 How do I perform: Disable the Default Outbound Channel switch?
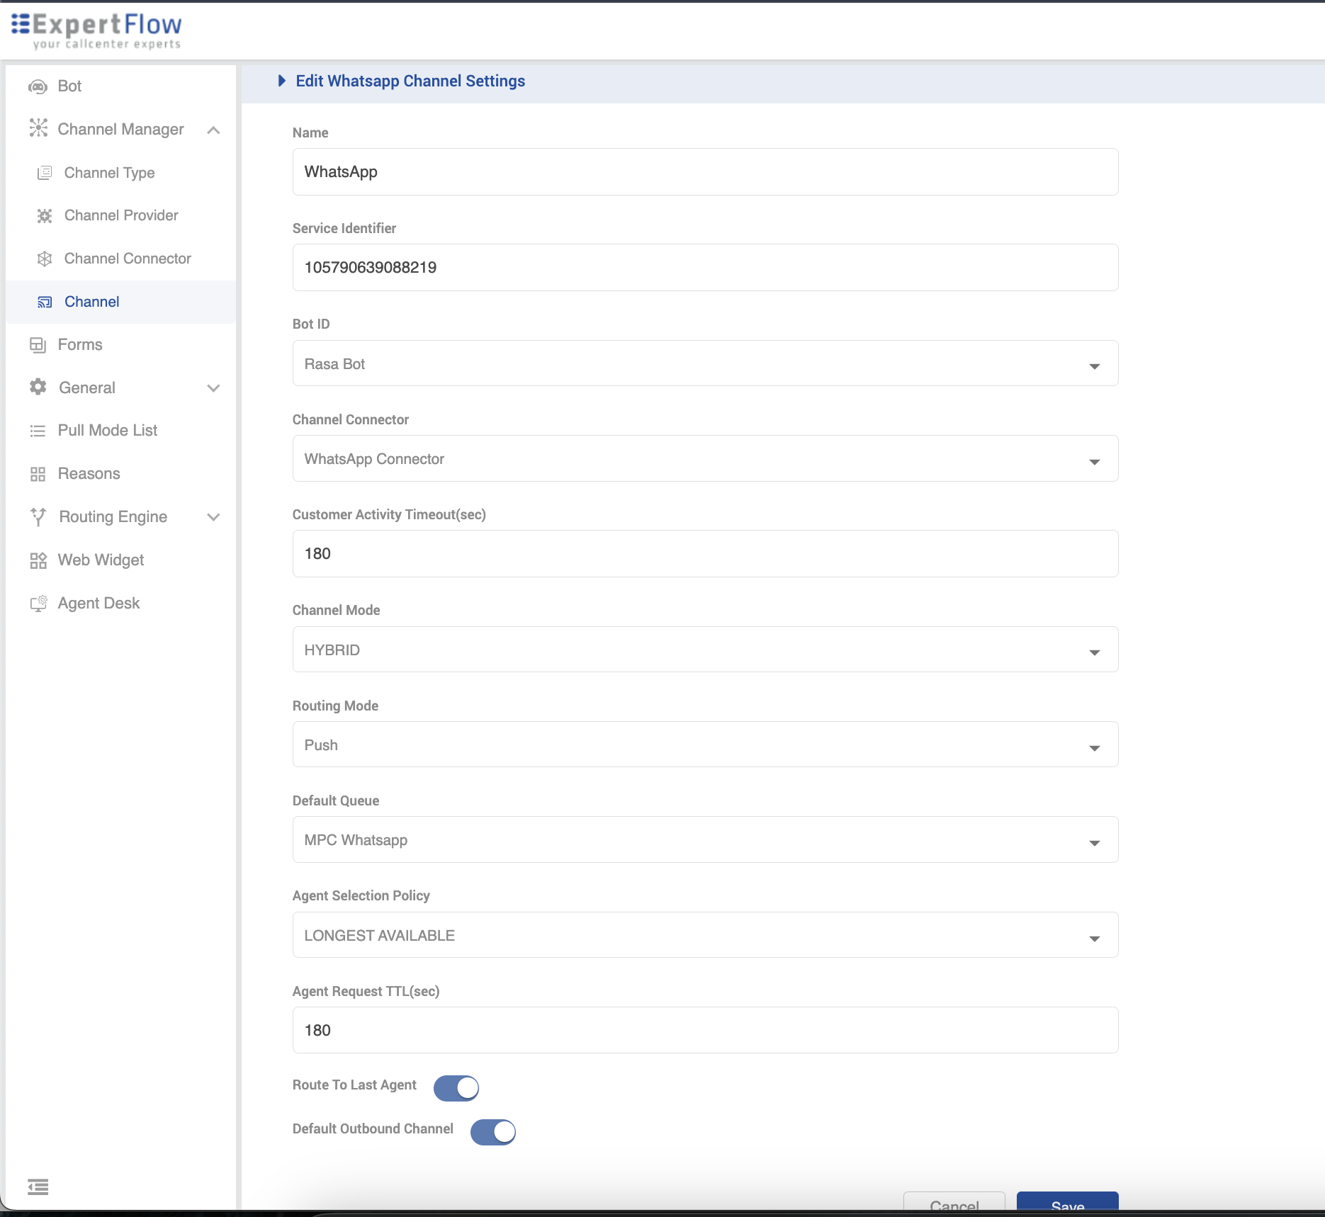(x=493, y=1131)
